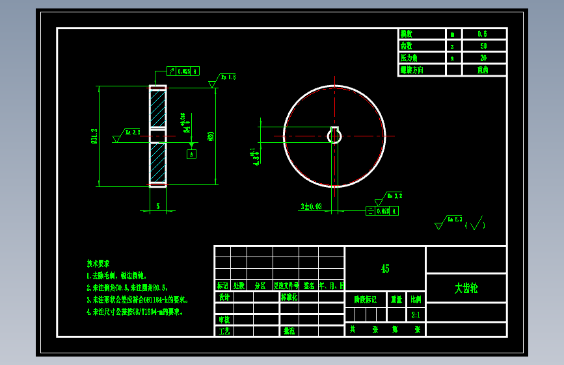
Task: Click the runout tolerance frame 0.025 A
Action: click(183, 71)
